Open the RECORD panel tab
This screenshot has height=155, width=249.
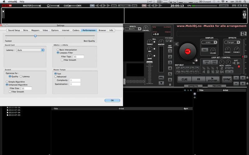point(217,86)
